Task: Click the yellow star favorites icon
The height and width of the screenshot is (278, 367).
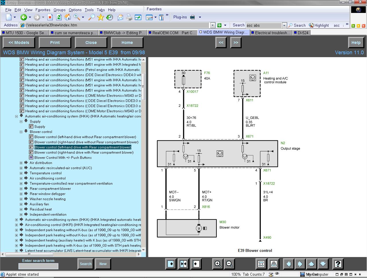Action: [x=100, y=17]
